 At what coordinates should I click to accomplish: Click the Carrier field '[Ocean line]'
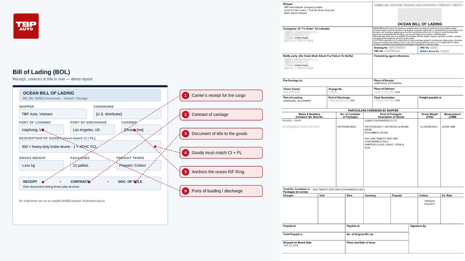[x=141, y=130]
